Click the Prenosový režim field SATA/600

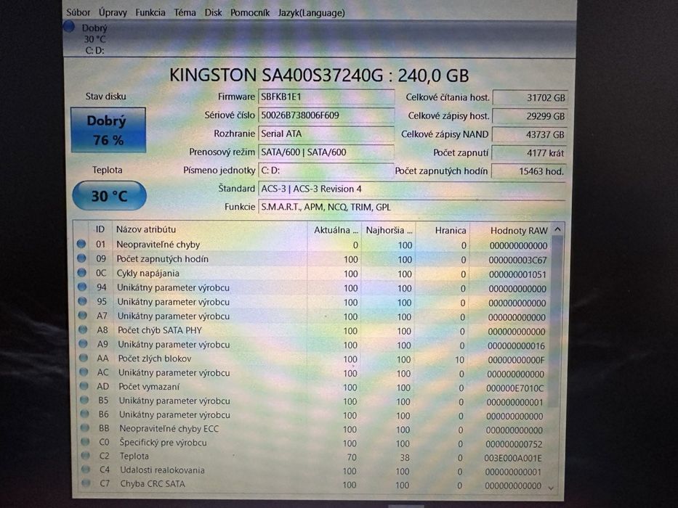pyautogui.click(x=326, y=152)
